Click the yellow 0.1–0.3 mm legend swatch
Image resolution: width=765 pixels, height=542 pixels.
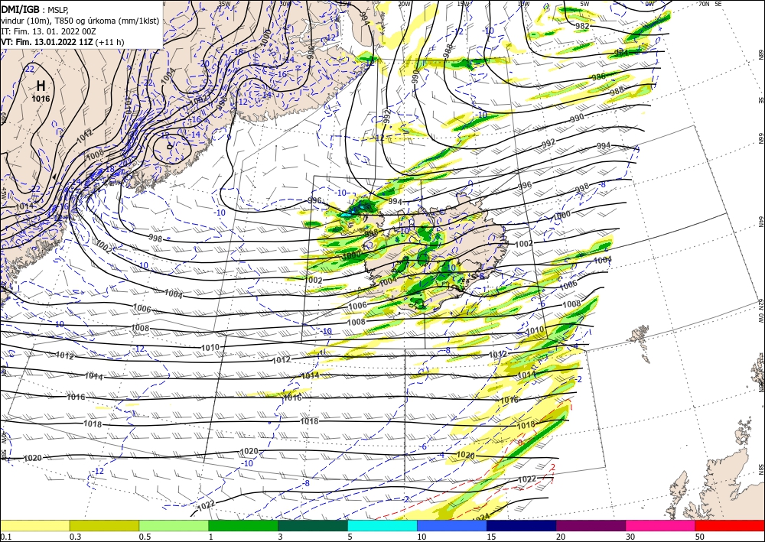pos(34,525)
